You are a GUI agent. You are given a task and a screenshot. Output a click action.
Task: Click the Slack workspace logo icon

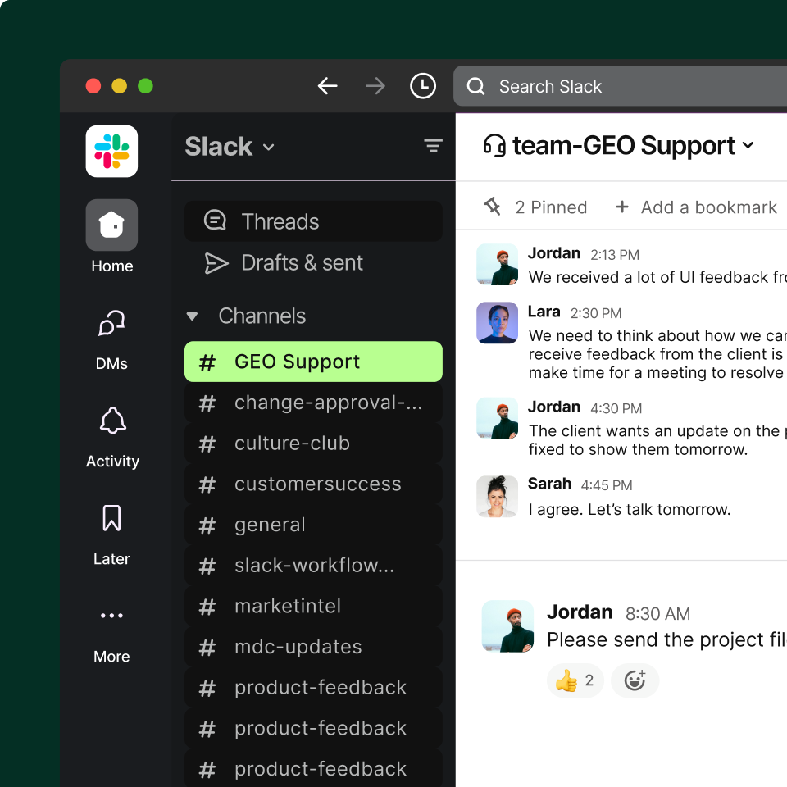(x=111, y=151)
